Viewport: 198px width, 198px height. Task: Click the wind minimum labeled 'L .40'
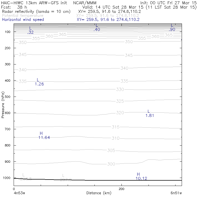(97, 28)
